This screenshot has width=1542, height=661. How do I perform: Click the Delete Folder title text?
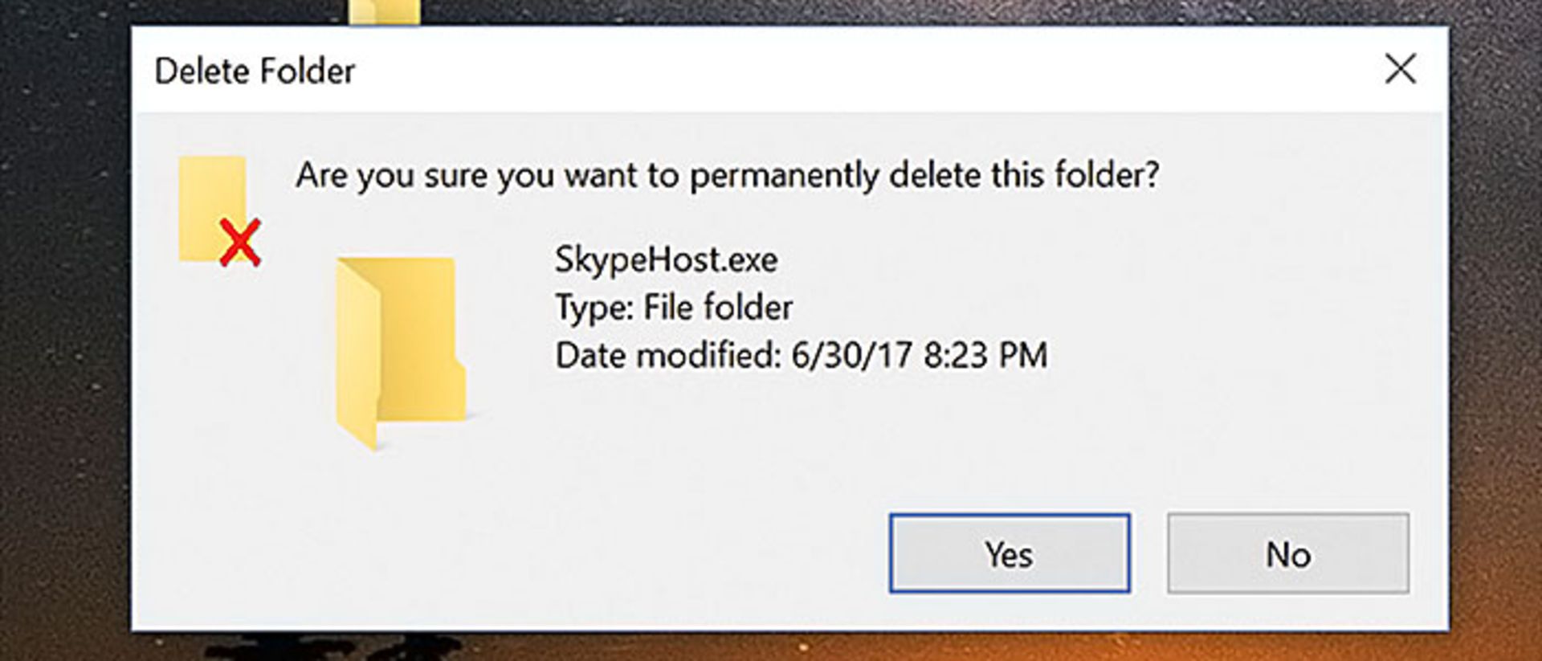255,71
